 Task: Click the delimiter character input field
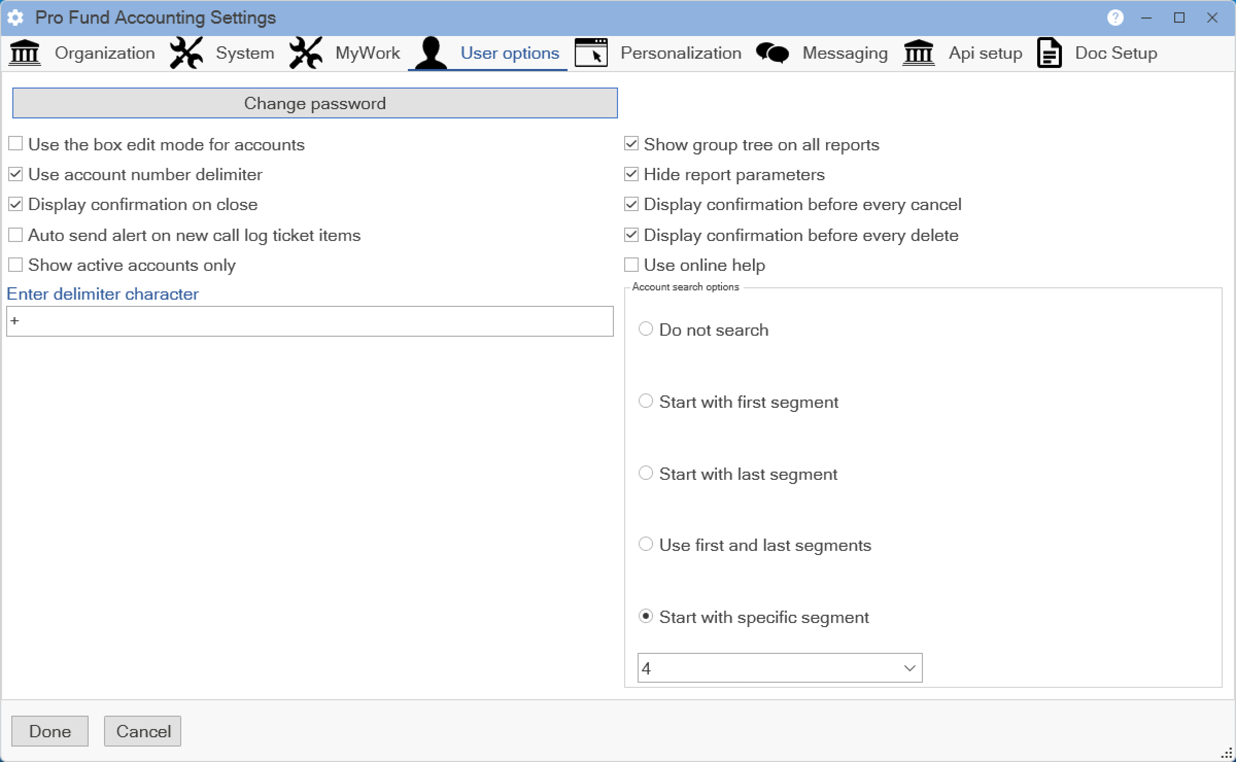pyautogui.click(x=310, y=321)
